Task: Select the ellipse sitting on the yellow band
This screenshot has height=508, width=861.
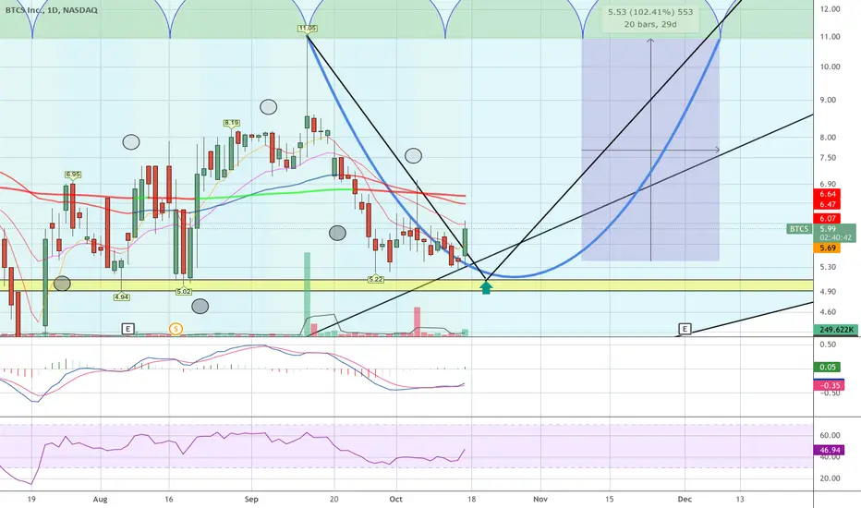Action: (62, 284)
